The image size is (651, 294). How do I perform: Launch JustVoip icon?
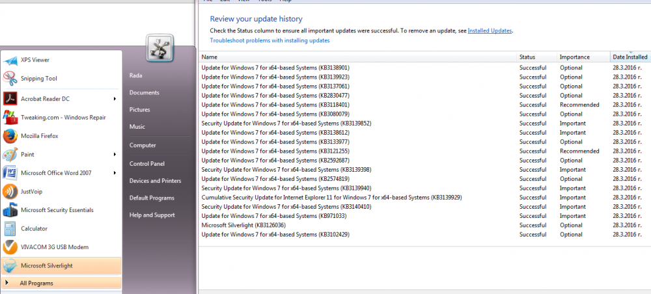[10, 192]
